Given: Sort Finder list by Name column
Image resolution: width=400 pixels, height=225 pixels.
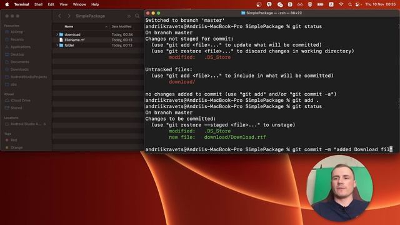Looking at the screenshot, I should [69, 26].
